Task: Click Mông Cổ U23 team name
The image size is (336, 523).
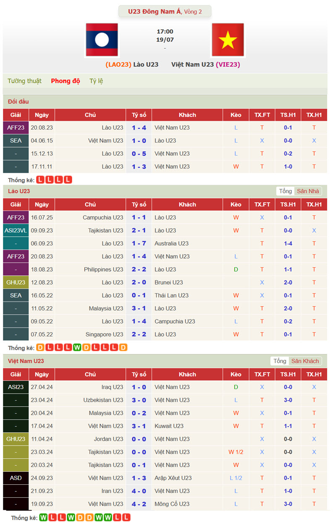Action: click(172, 504)
